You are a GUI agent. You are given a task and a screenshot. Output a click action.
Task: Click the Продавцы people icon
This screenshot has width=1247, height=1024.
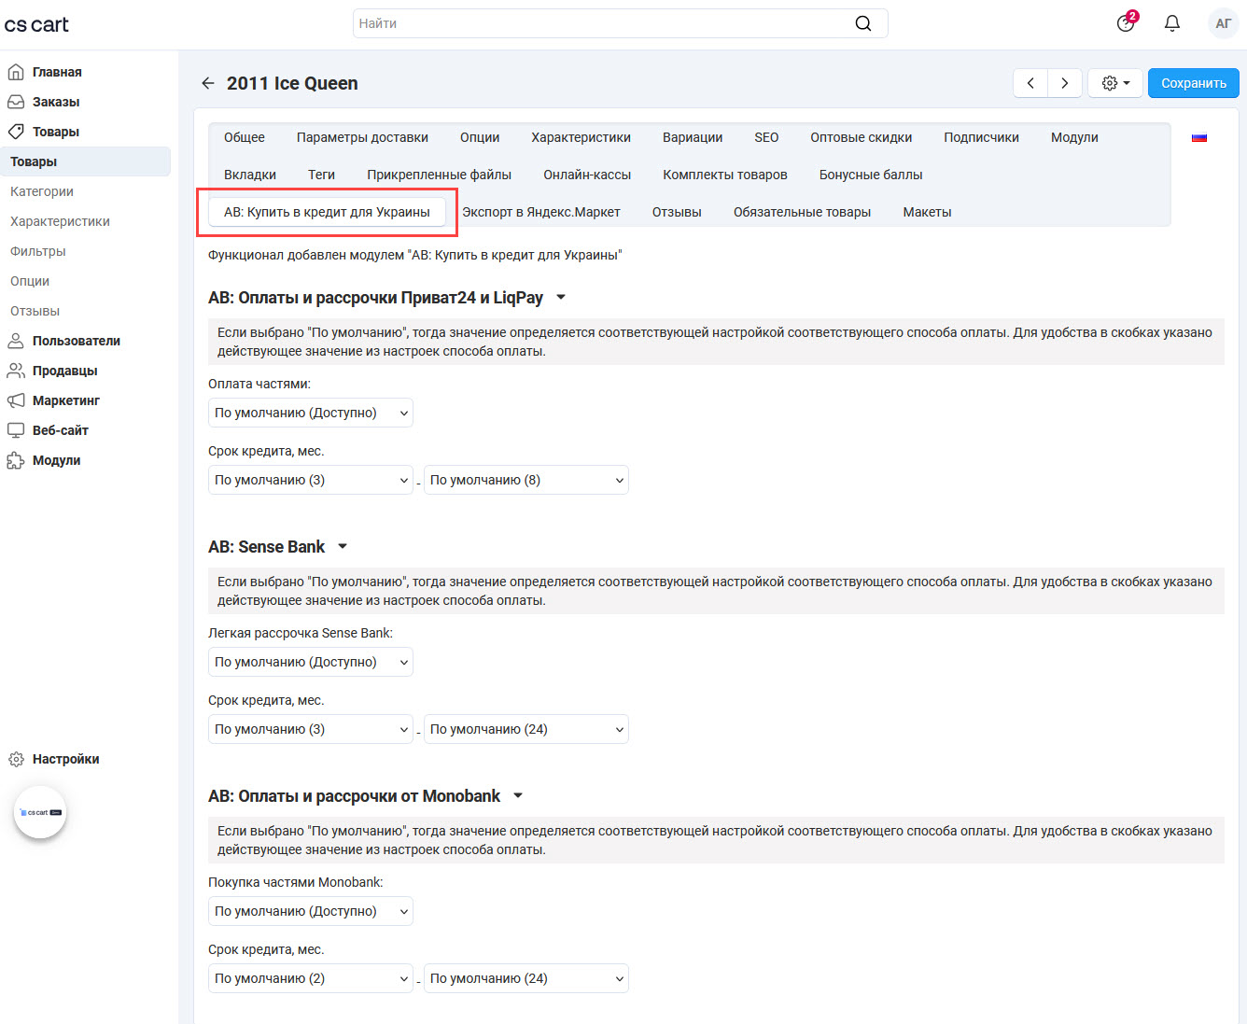pos(16,371)
